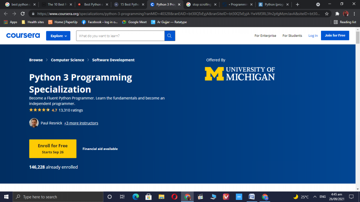Image resolution: width=360 pixels, height=202 pixels.
Task: Click the site lock icon
Action: coord(33,14)
